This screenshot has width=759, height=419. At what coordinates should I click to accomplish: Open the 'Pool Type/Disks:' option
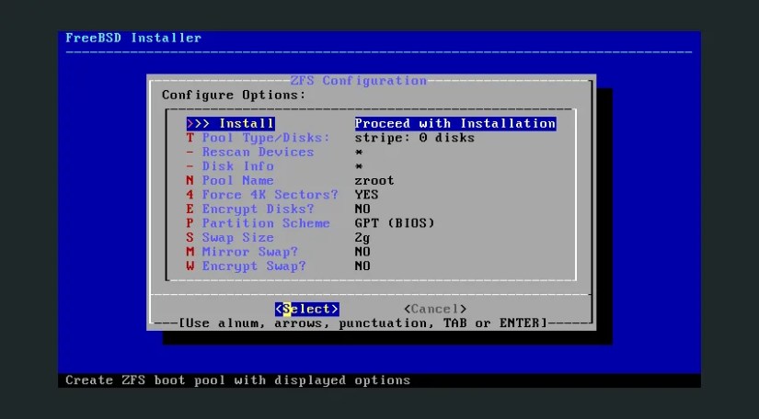[x=258, y=138]
